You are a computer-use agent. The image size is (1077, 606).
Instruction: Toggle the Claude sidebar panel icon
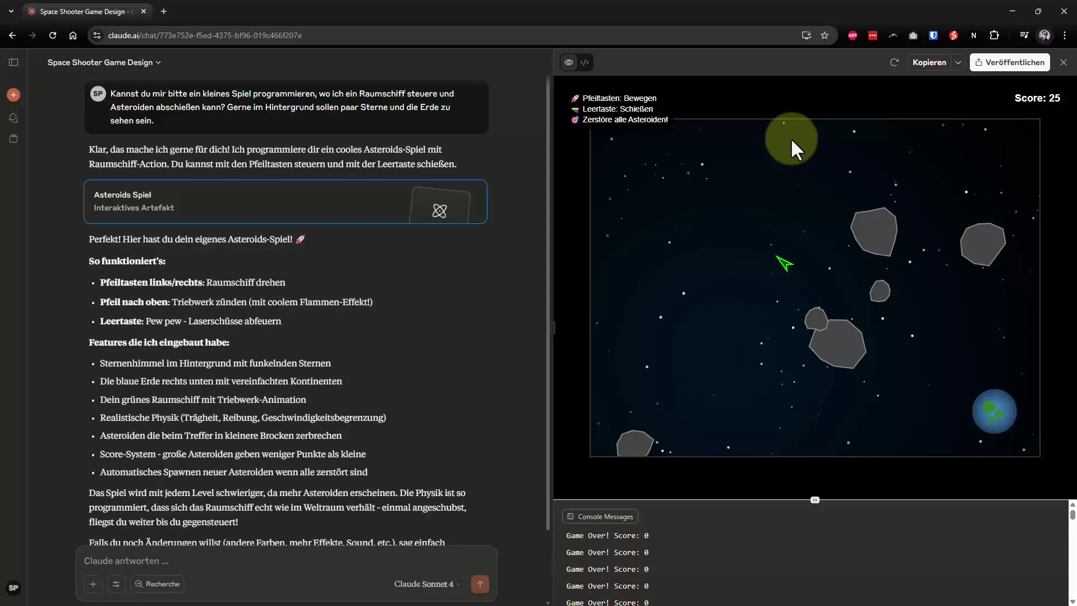pos(13,62)
